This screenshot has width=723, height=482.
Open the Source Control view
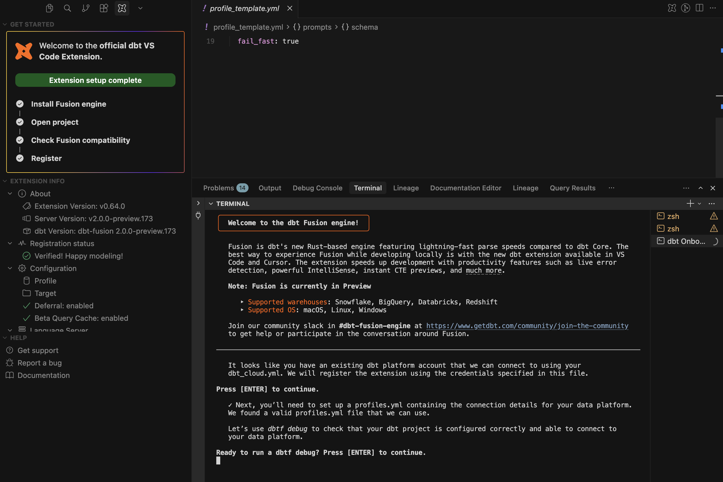click(x=85, y=8)
